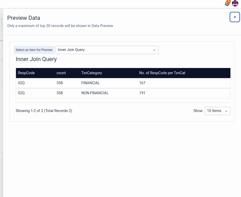Click the TxnCategory column header
This screenshot has width=241, height=197.
(92, 73)
